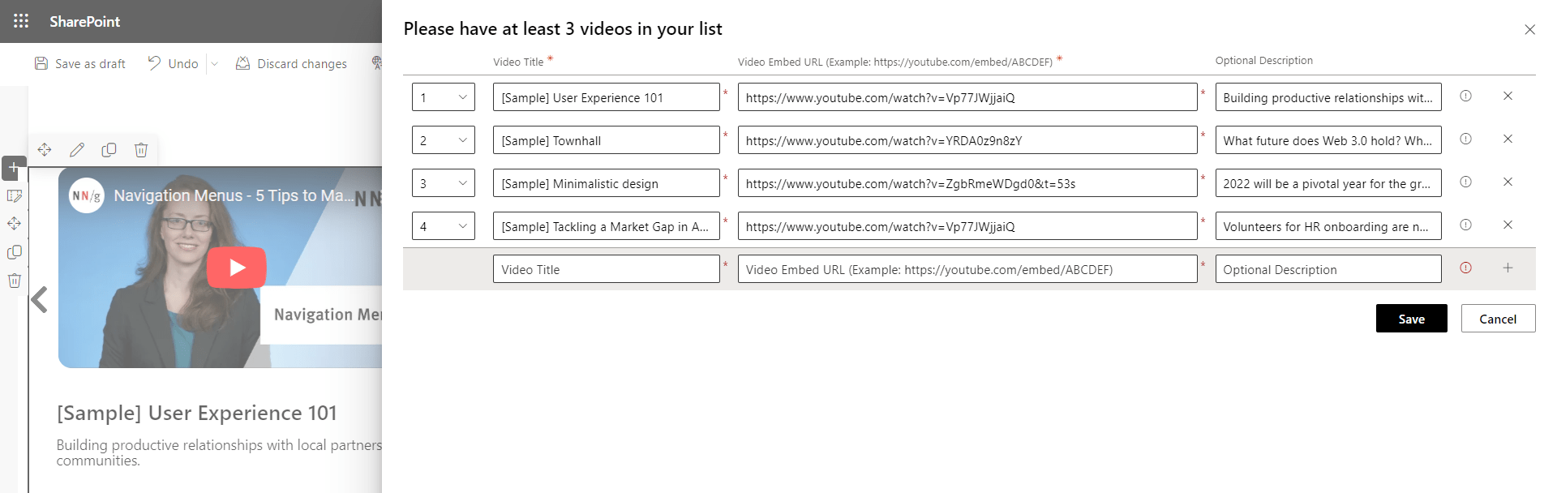The width and height of the screenshot is (1557, 493).
Task: Edit title field '[Sample] Tackling a Market Gap'
Action: click(x=606, y=226)
